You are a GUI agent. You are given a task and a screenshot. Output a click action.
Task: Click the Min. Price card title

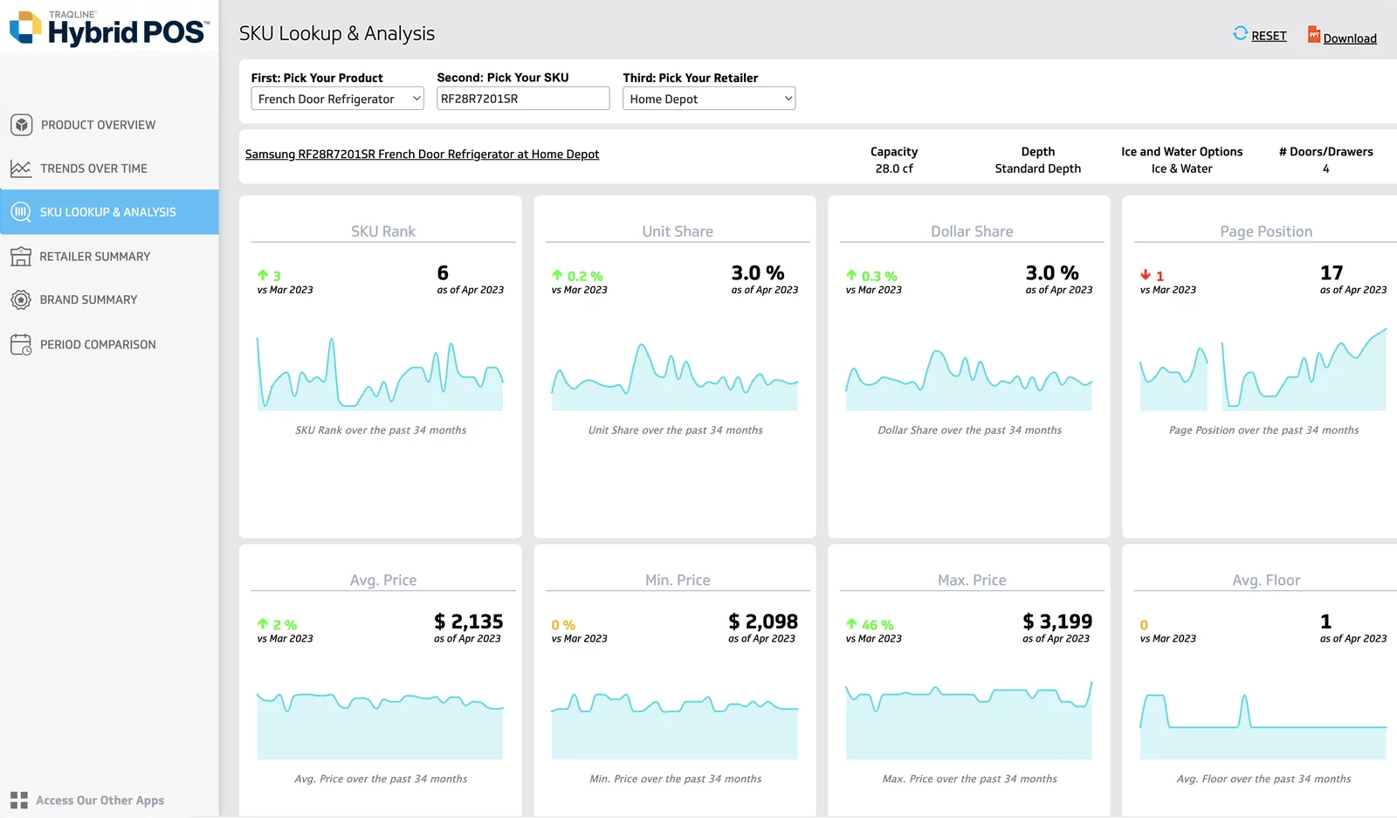click(x=678, y=581)
